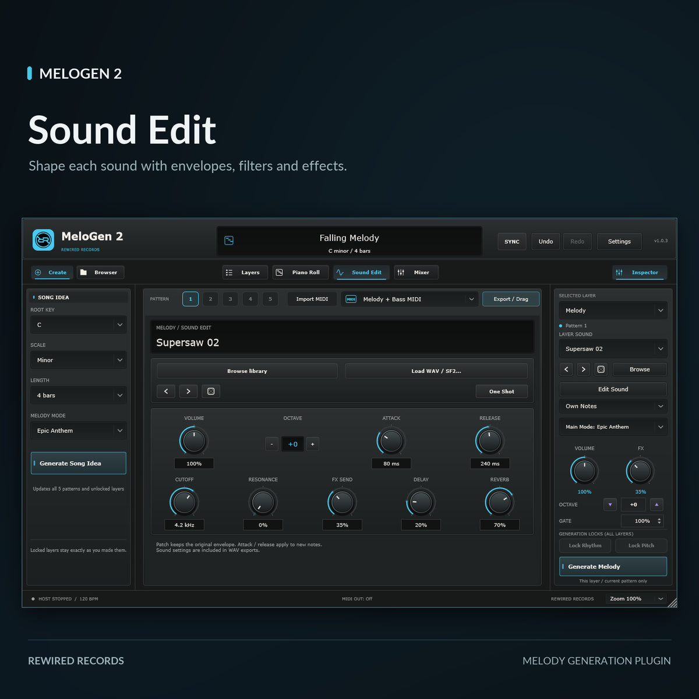Lower octave with the Inspector down triangle
Viewport: 699px width, 699px height.
[610, 504]
